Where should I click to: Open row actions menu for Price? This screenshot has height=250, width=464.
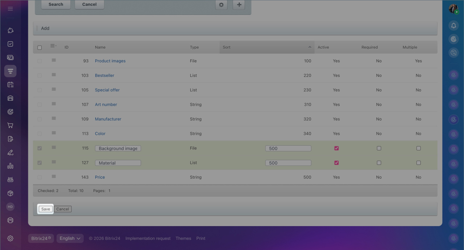(x=54, y=177)
